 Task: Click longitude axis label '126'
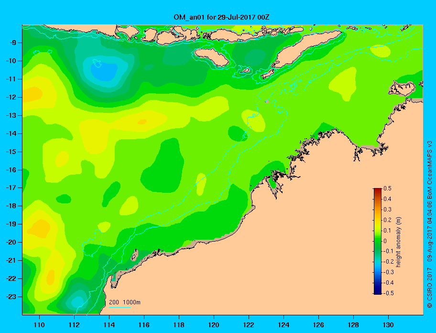(x=318, y=325)
